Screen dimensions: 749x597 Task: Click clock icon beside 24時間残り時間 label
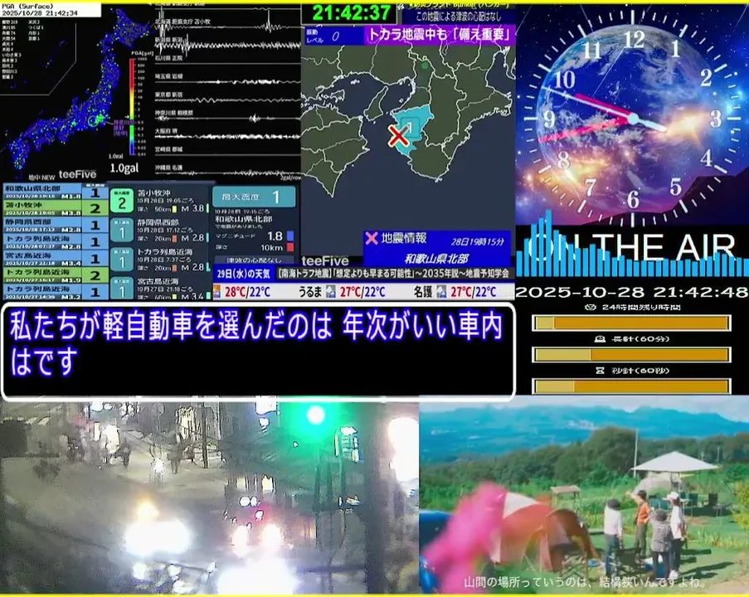pyautogui.click(x=591, y=308)
